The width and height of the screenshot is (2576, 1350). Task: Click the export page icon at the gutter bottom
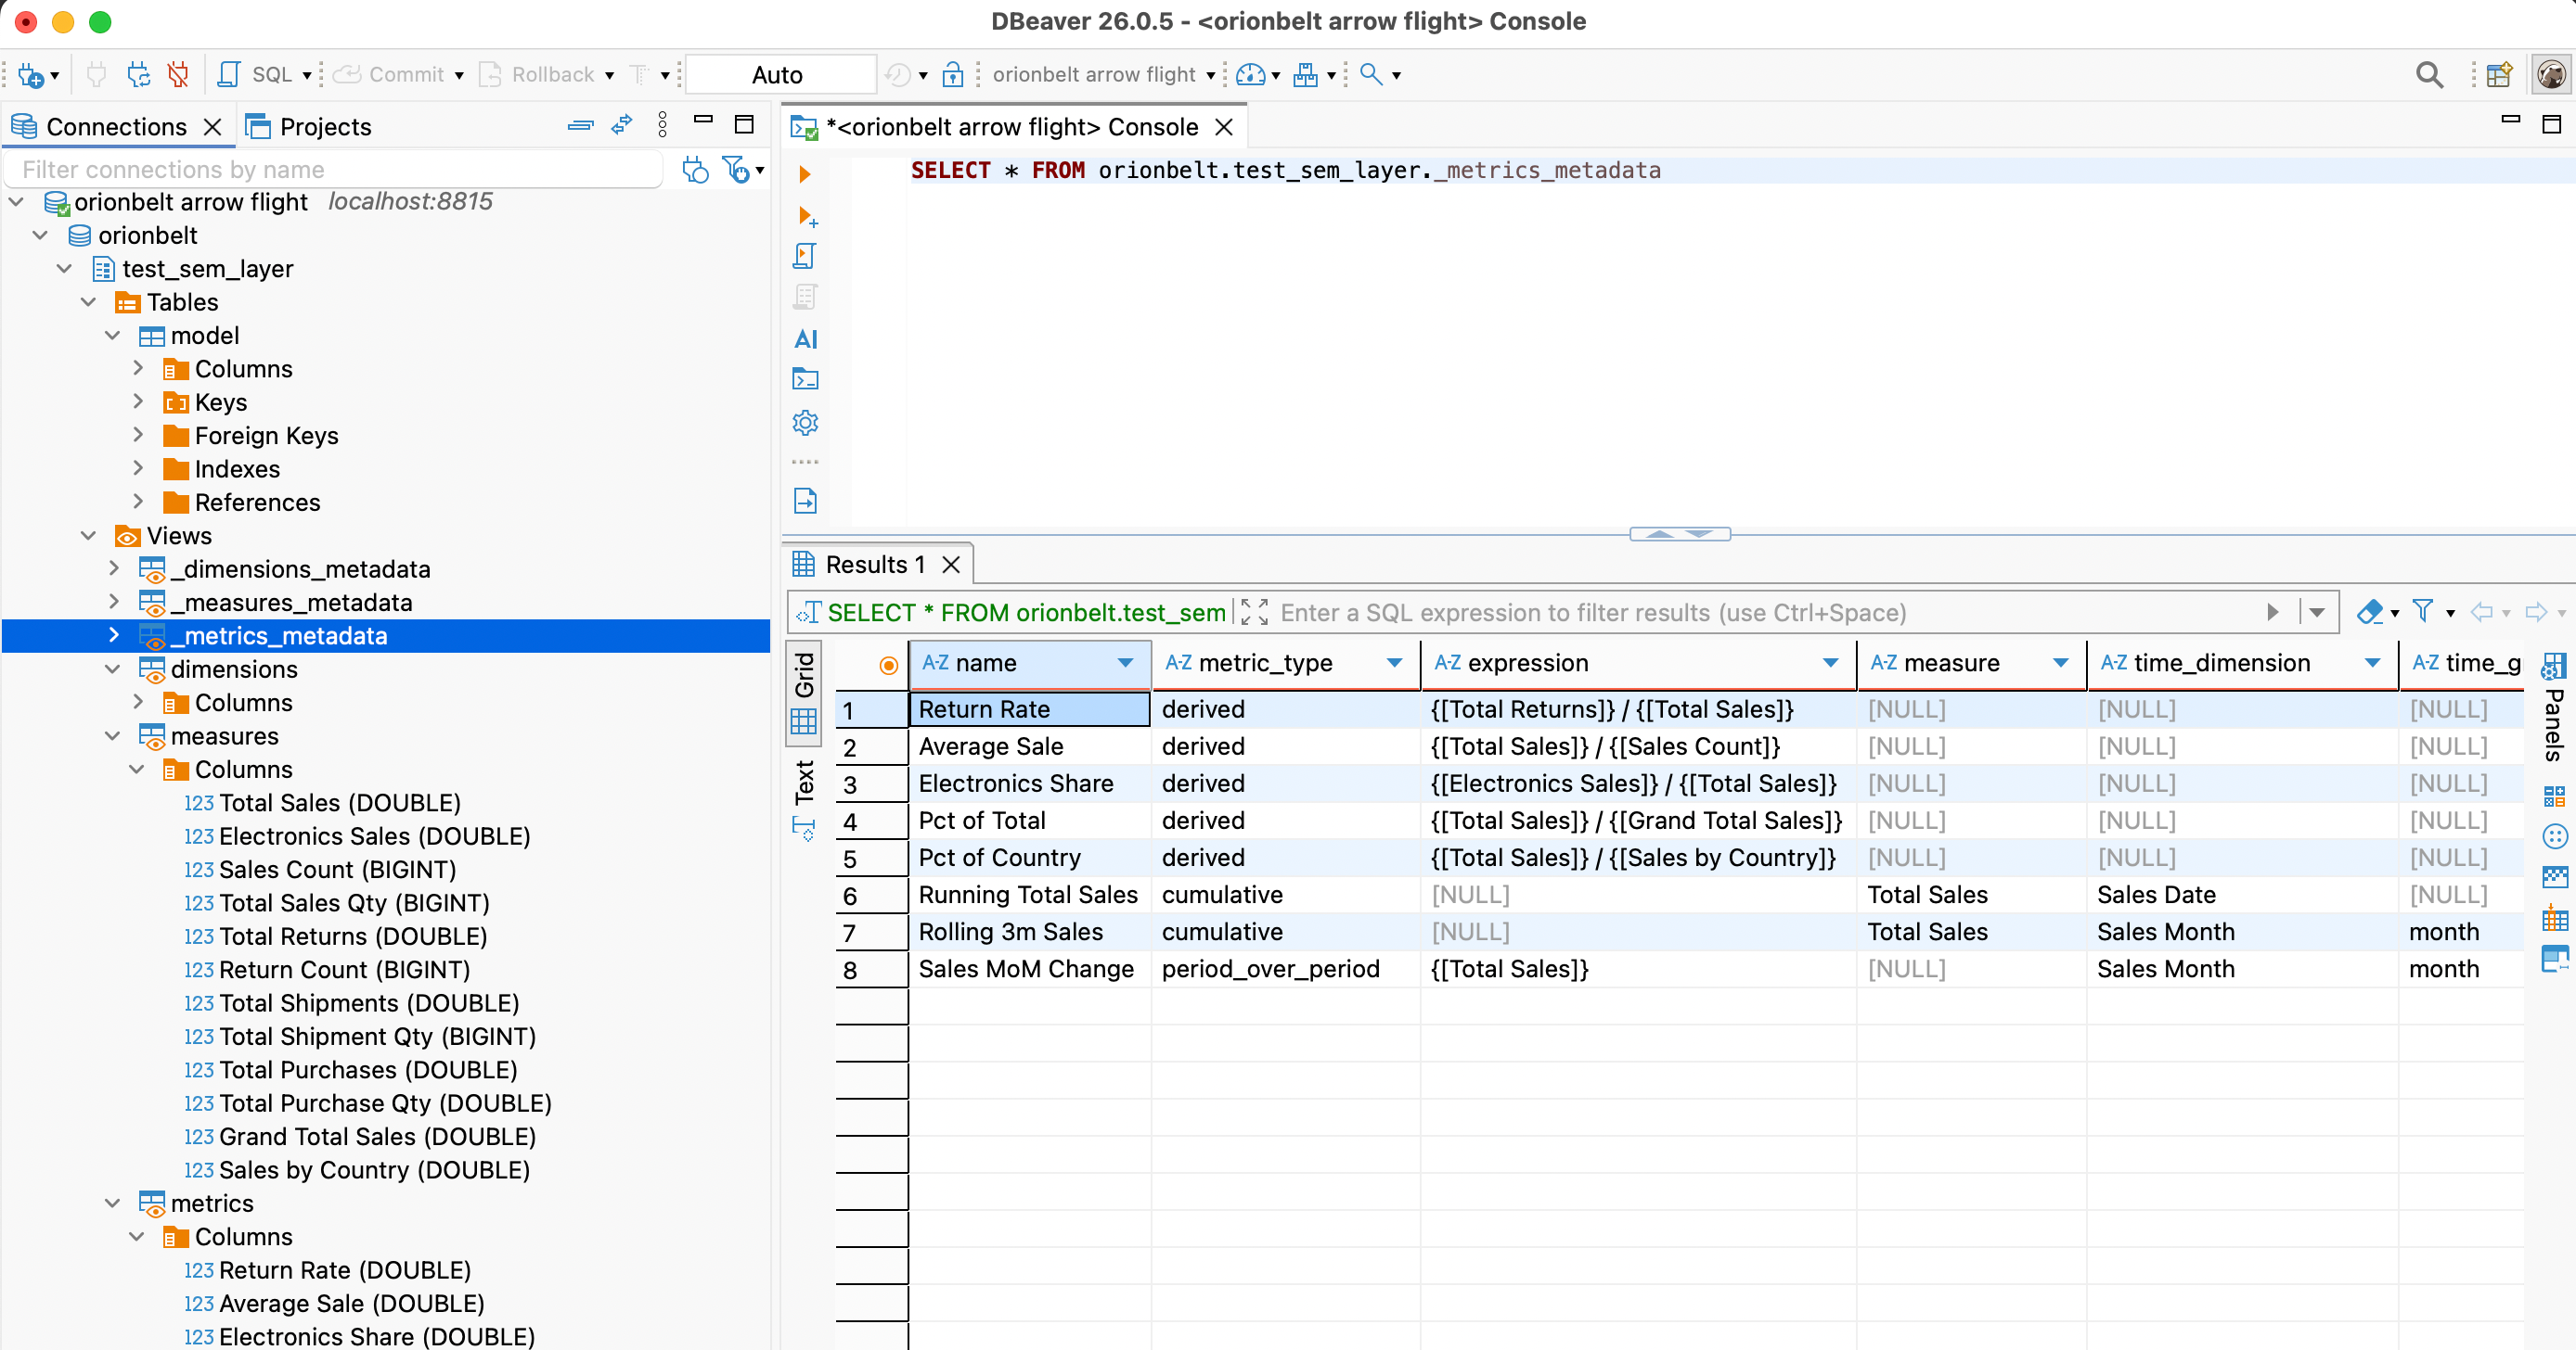click(x=805, y=501)
